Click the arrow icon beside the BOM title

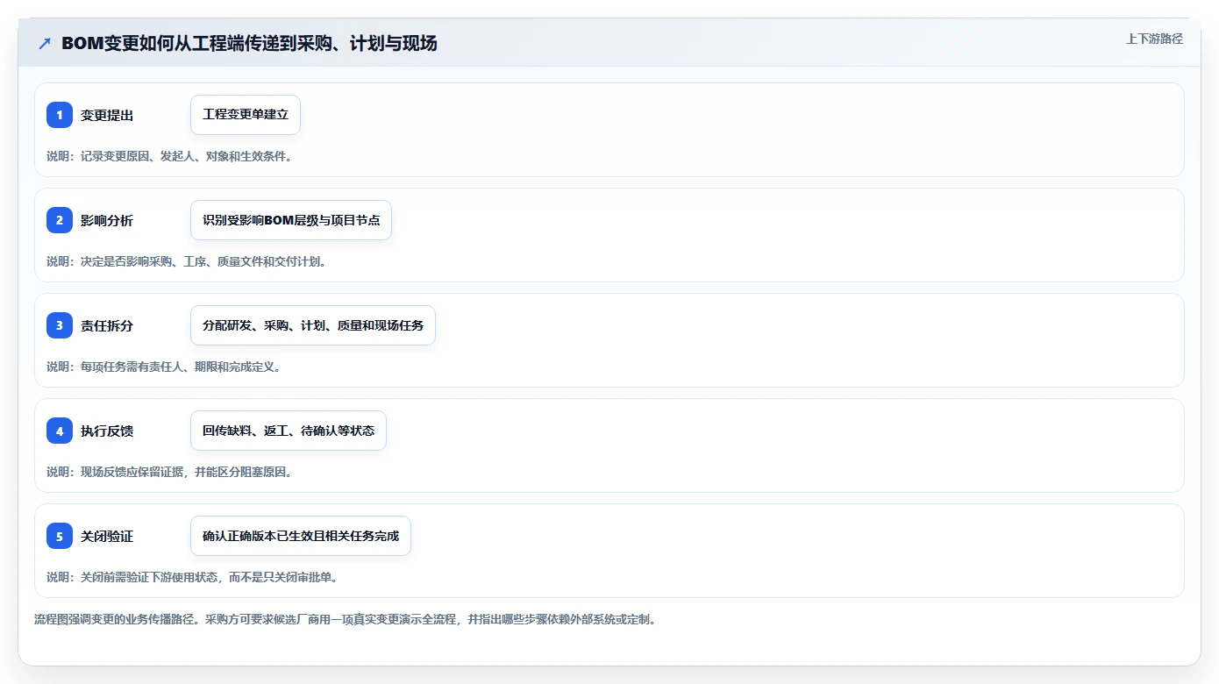pos(45,44)
